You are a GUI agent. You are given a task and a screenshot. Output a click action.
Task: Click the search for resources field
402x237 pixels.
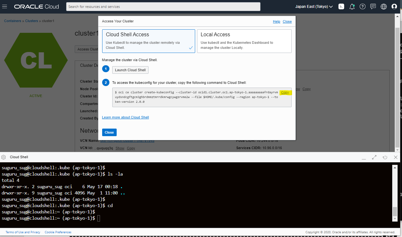163,7
